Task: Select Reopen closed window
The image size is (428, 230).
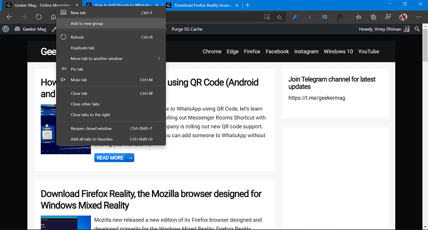Action: pyautogui.click(x=111, y=128)
